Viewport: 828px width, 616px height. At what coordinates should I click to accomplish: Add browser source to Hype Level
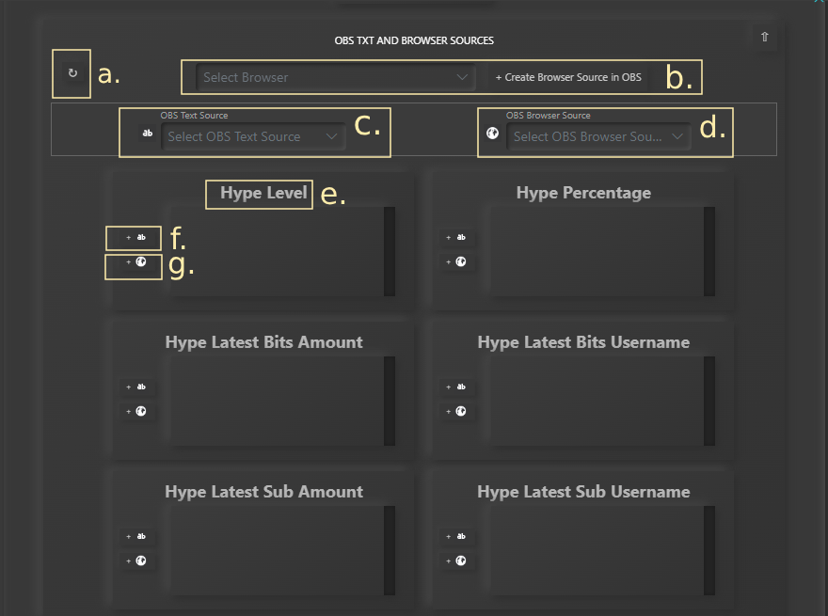136,262
